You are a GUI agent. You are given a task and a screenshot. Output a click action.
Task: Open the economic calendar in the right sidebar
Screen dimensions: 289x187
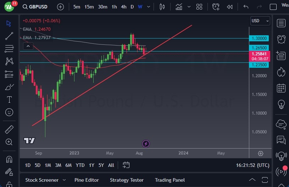[x=281, y=88]
